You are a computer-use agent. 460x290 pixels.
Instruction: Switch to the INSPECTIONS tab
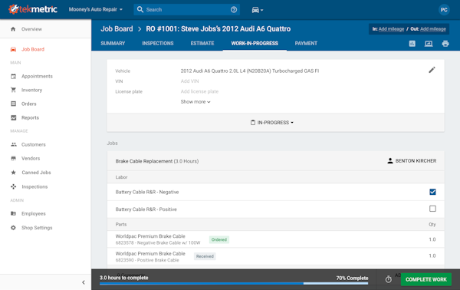coord(158,44)
